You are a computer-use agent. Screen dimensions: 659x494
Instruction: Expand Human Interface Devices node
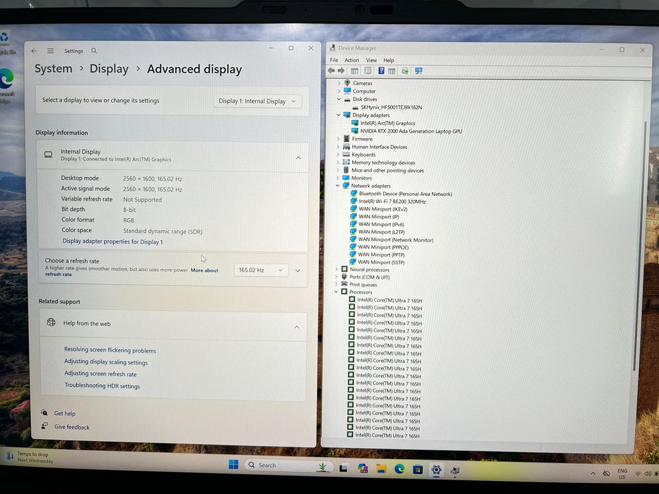[338, 147]
